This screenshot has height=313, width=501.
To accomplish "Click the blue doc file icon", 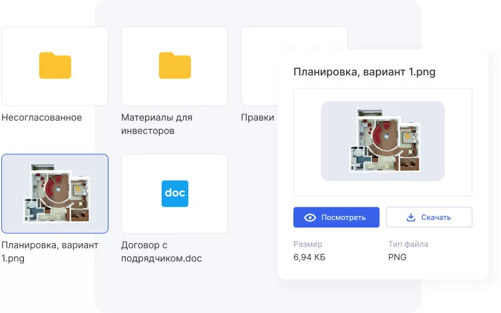I will (x=174, y=193).
